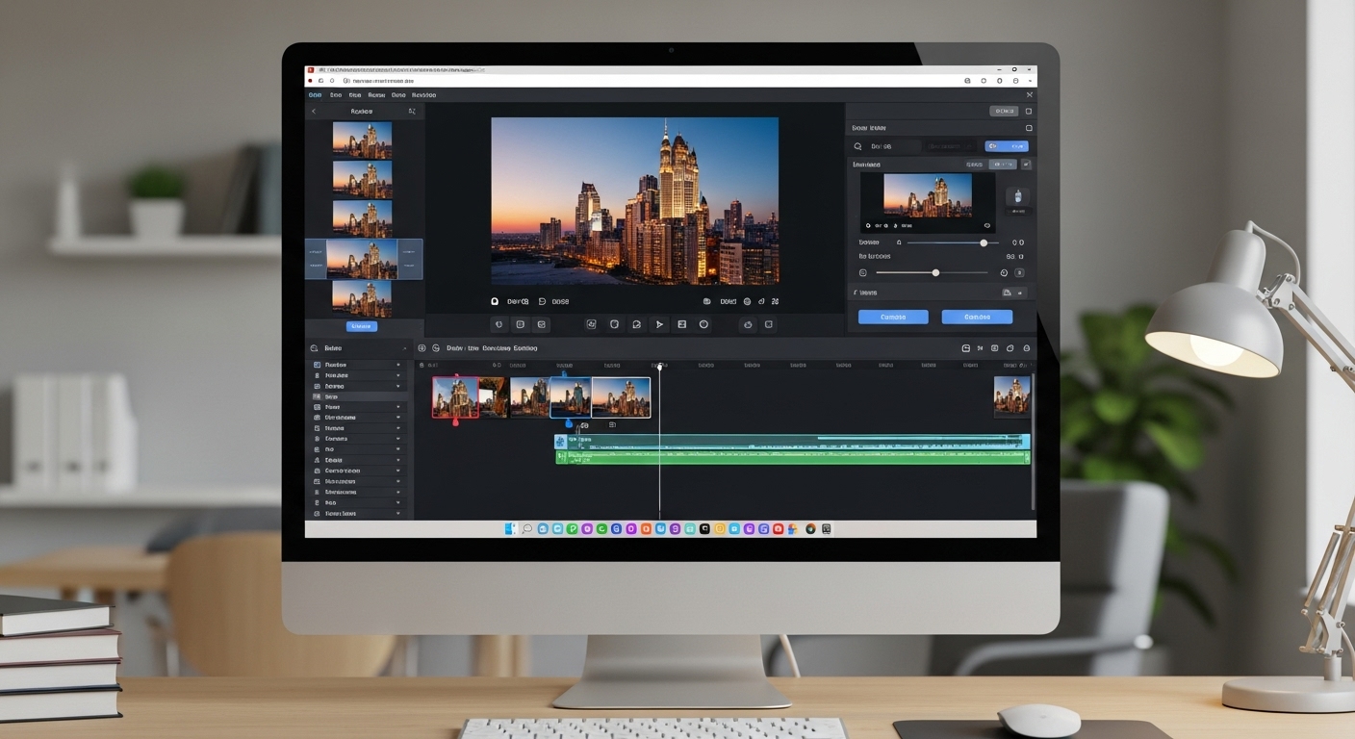
Task: Click the mouse-shaped icon right of properties thumbnail
Action: [x=1017, y=197]
